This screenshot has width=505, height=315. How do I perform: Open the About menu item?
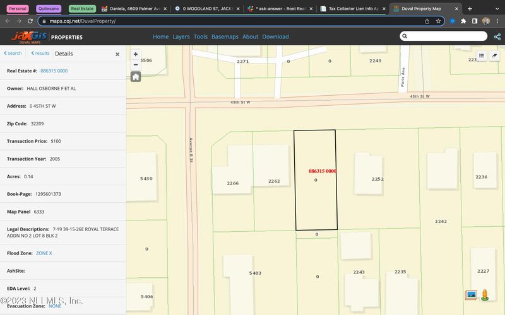coord(250,37)
